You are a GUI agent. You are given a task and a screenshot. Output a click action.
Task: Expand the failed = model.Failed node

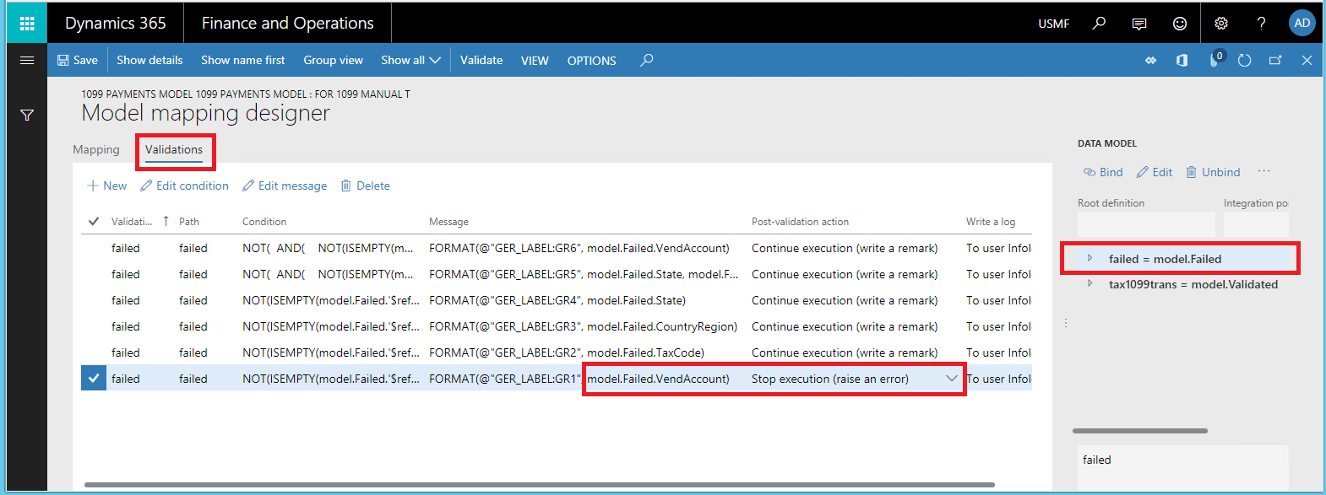click(x=1090, y=258)
